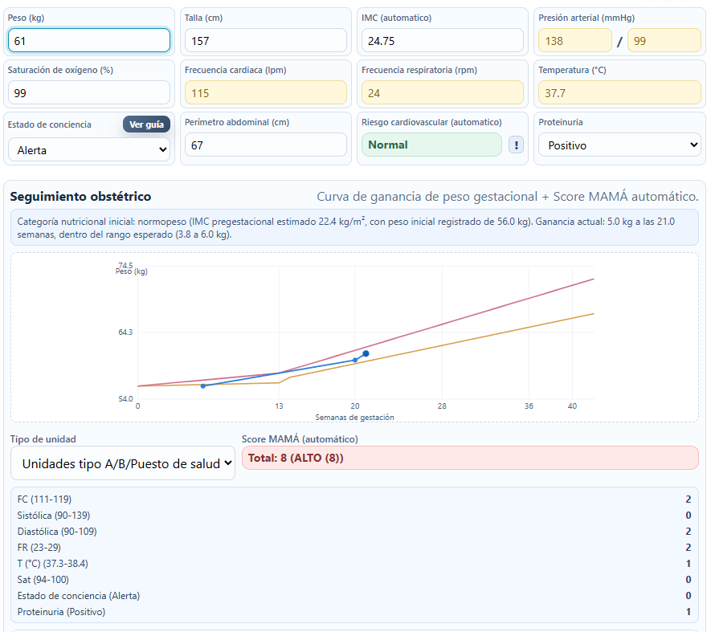711x632 pixels.
Task: Click the Normal cardiovascular risk indicator
Action: point(431,145)
